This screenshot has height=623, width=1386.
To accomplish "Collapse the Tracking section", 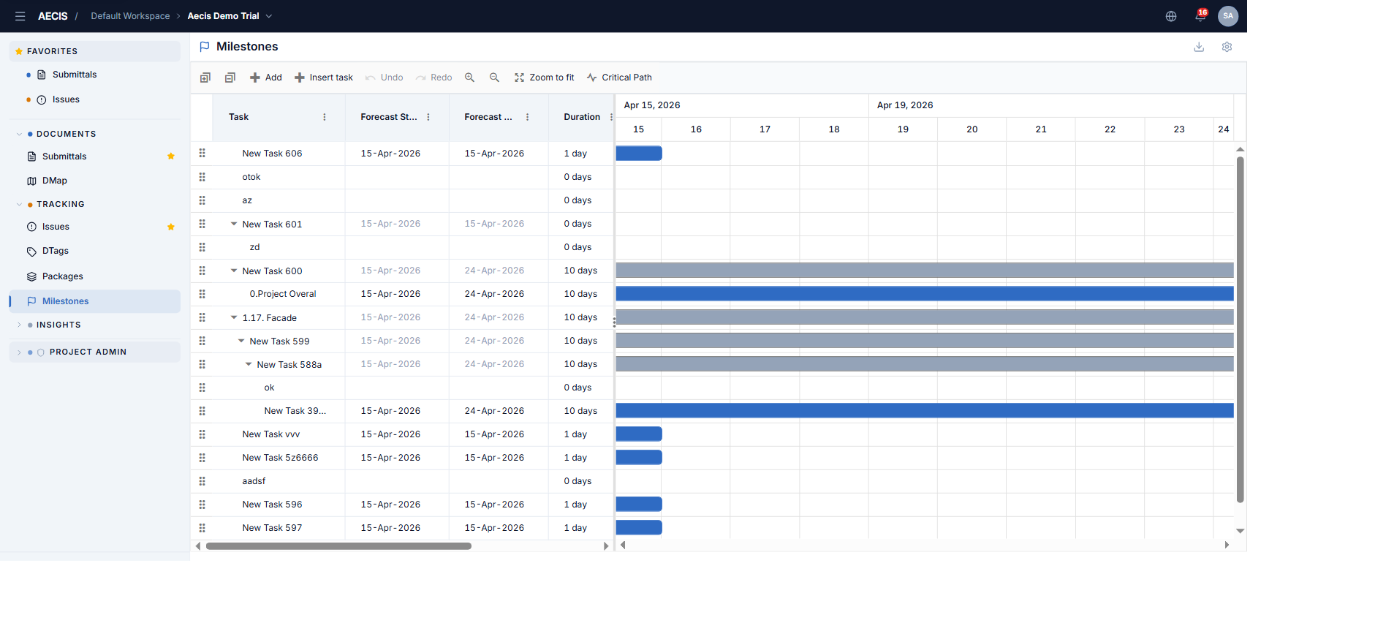I will click(19, 204).
